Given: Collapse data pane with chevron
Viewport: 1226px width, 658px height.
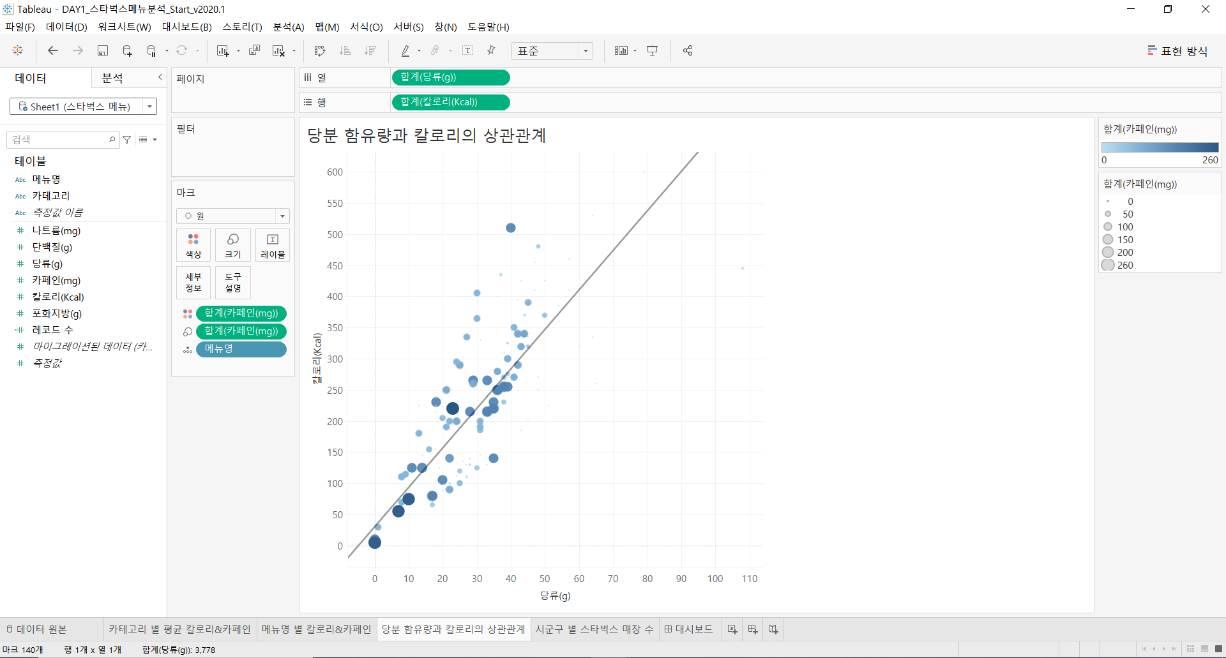Looking at the screenshot, I should click(160, 77).
